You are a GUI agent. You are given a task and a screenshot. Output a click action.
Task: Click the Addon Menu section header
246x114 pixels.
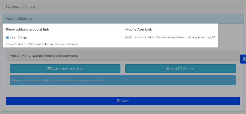tap(123, 56)
